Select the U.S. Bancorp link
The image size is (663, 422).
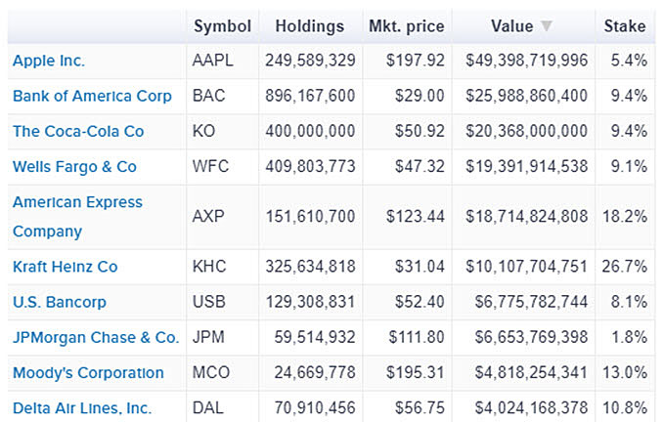point(60,302)
